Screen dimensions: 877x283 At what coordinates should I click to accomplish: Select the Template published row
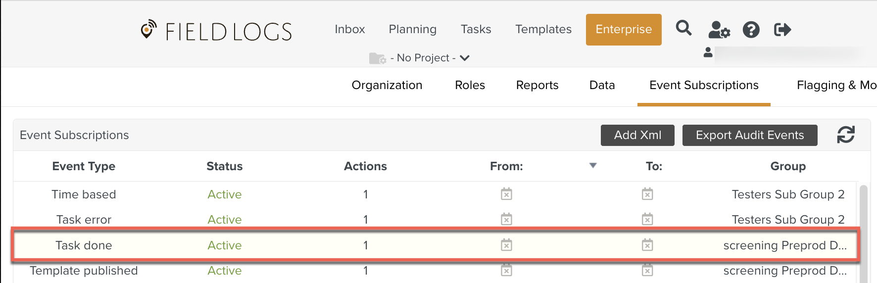[436, 271]
